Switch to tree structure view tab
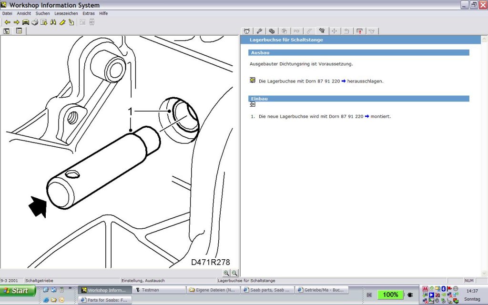This screenshot has width=488, height=305. (x=7, y=31)
